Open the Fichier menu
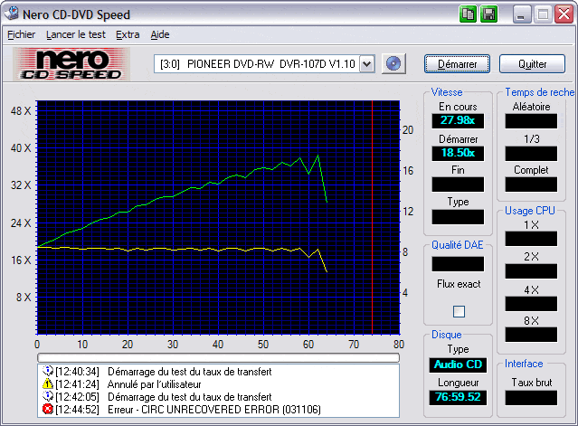Viewport: 578px width, 426px height. coord(21,34)
